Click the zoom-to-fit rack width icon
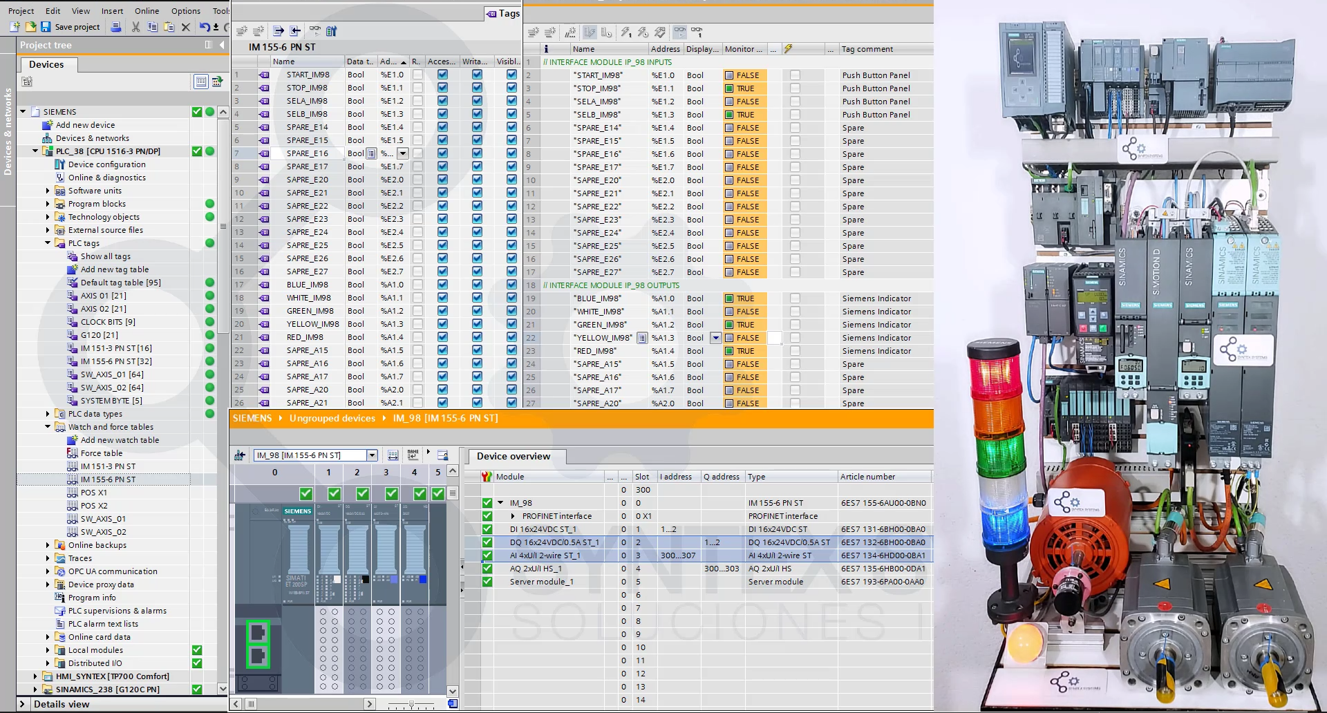Viewport: 1327px width, 713px height. point(393,455)
